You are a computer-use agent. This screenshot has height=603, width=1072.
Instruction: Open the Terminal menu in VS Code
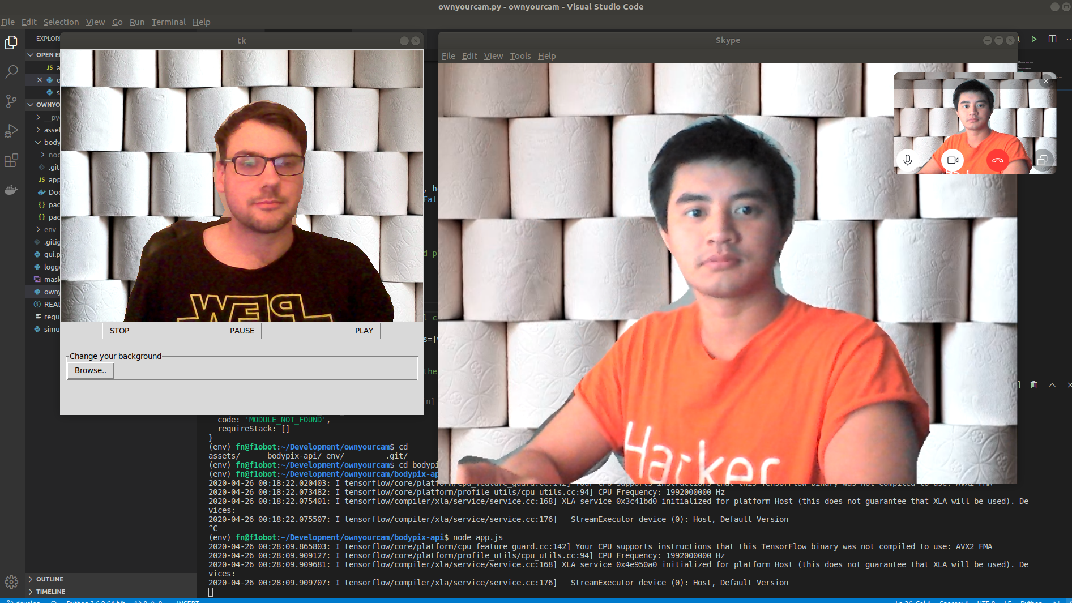[168, 22]
